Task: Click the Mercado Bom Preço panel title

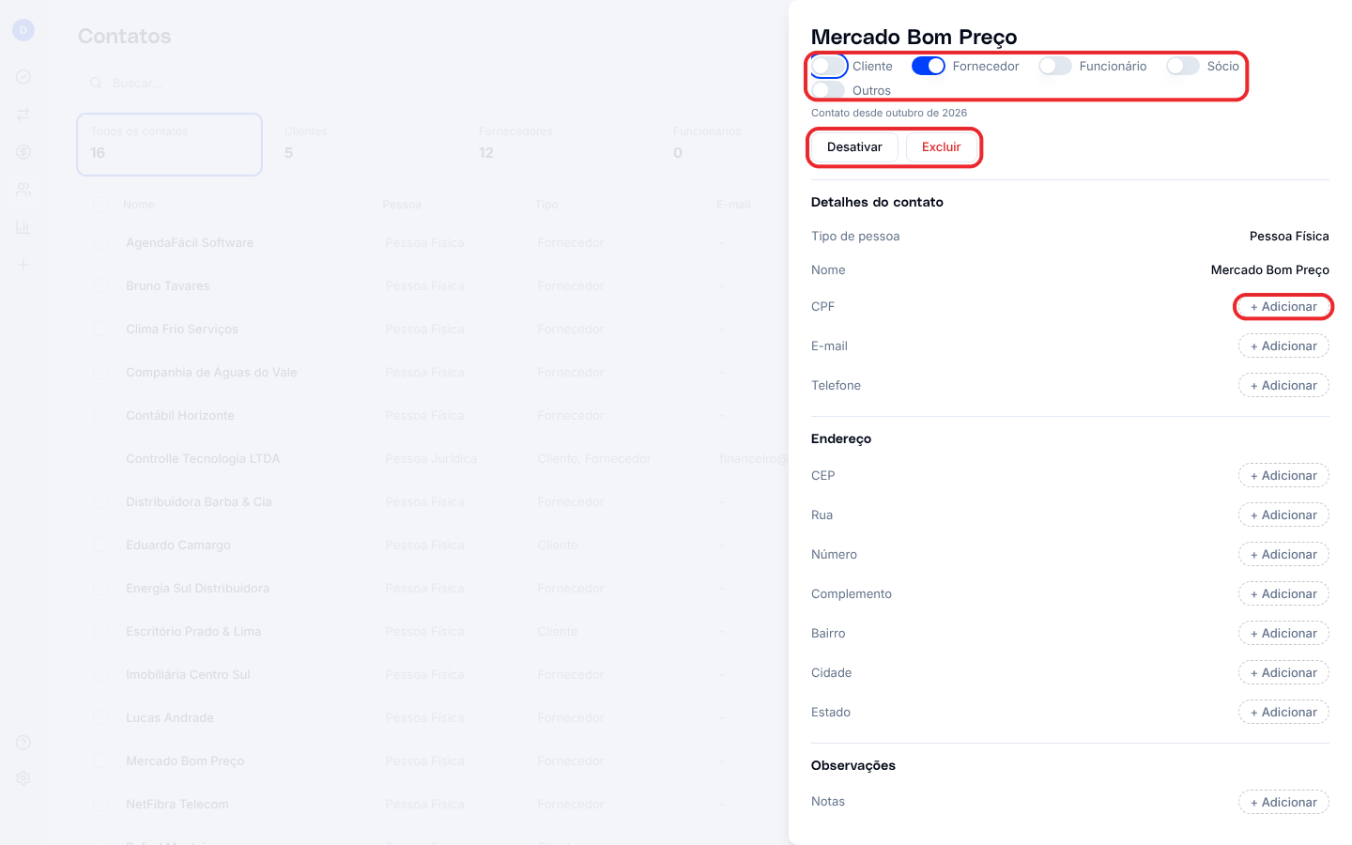Action: point(914,37)
